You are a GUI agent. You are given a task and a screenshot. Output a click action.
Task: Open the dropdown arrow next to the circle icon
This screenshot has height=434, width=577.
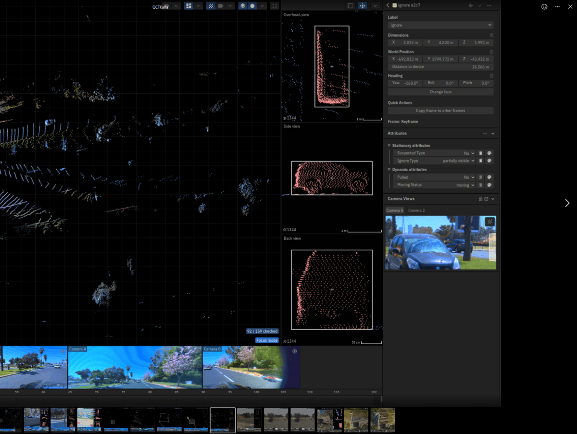[x=262, y=6]
